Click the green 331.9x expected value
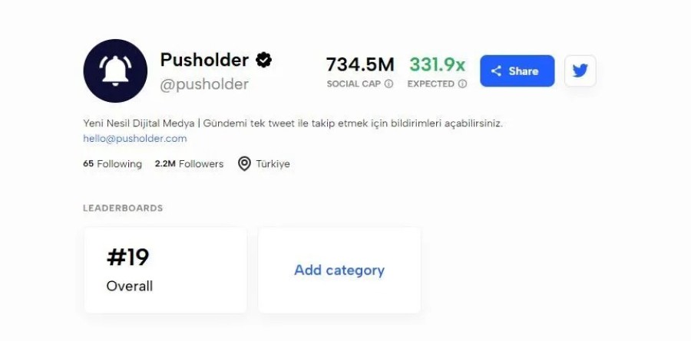The image size is (691, 341). (x=437, y=64)
